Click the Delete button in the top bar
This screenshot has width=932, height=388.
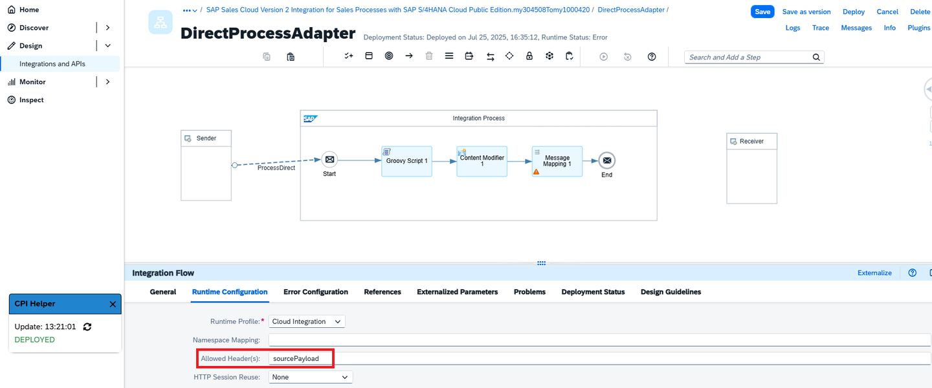[x=920, y=12]
